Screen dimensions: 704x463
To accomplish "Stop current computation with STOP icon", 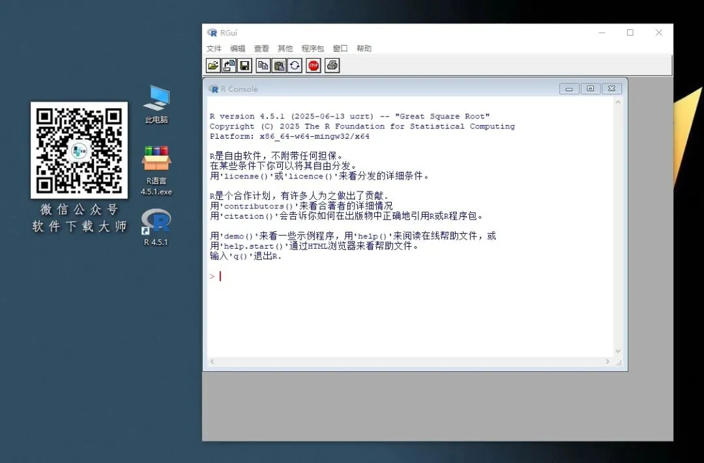I will [x=314, y=66].
